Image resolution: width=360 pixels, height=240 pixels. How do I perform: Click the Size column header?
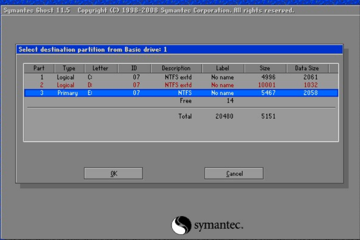coord(265,68)
